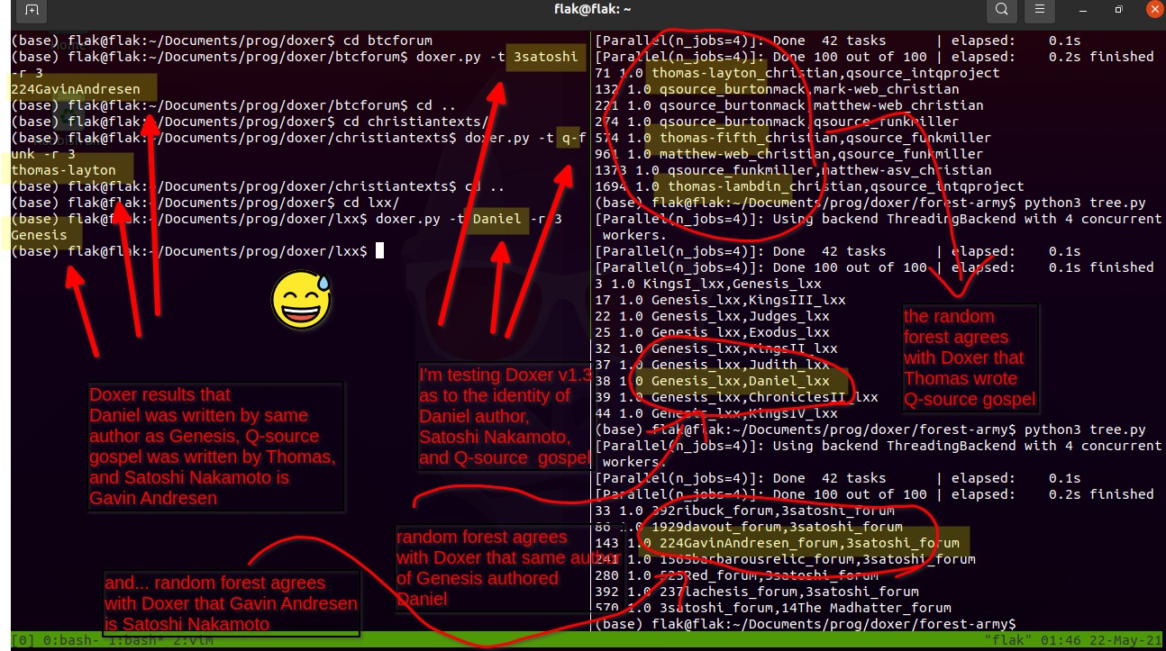This screenshot has width=1166, height=651.
Task: Click row 574 thomas-fifth_christian,qsource_funkmiller
Action: [x=793, y=138]
